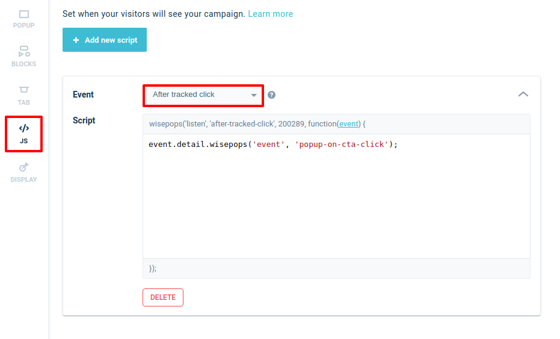Open the Blocks section in sidebar
This screenshot has height=339, width=560.
click(x=23, y=57)
